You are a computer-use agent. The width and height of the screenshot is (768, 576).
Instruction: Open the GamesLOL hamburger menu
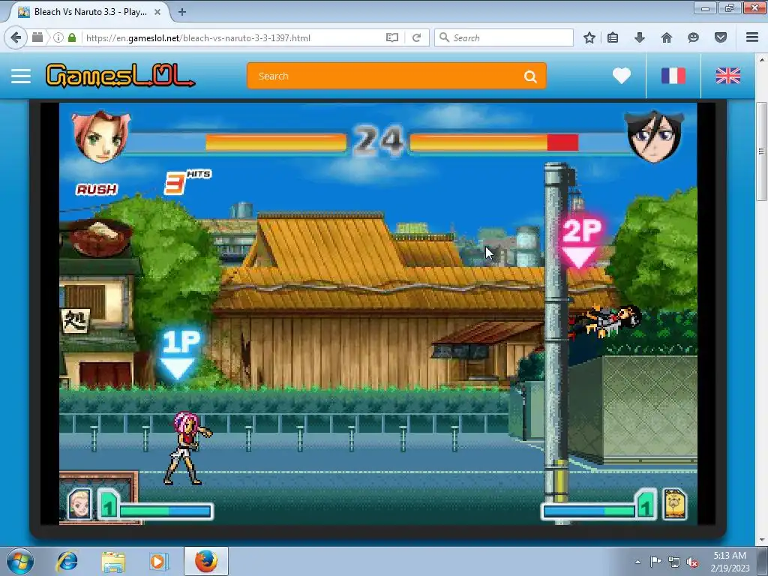pyautogui.click(x=21, y=76)
